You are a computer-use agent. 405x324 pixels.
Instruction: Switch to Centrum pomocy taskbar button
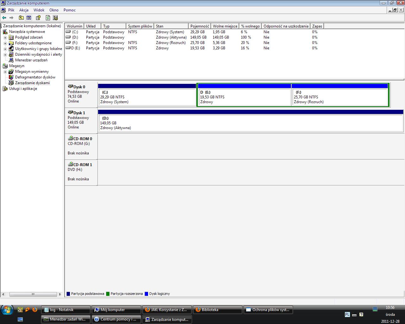(x=116, y=319)
